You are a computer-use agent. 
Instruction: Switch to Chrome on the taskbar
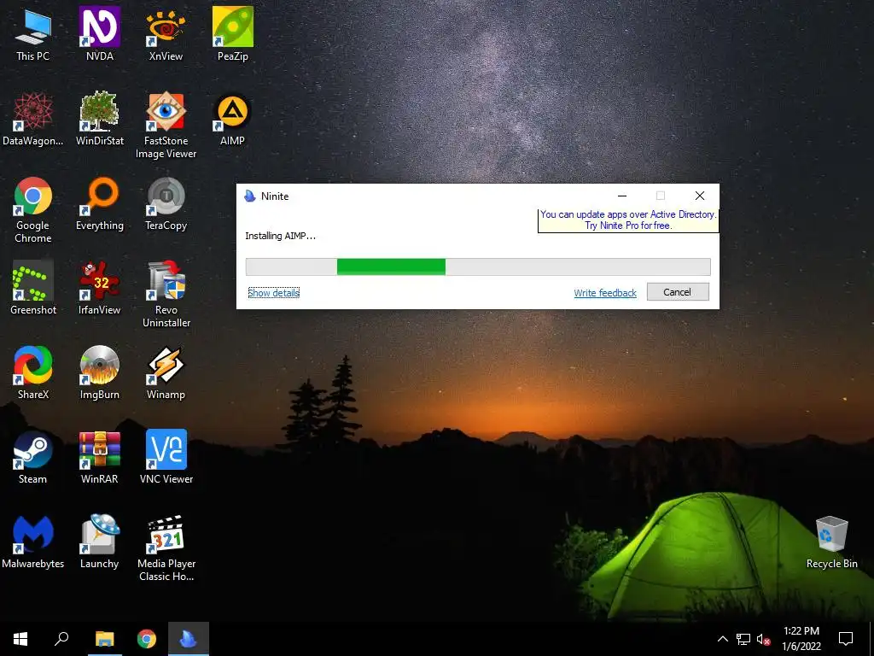click(147, 639)
